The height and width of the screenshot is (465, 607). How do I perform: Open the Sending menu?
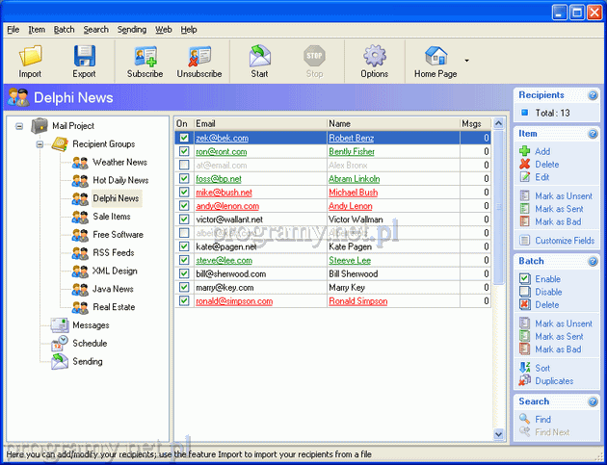(132, 30)
